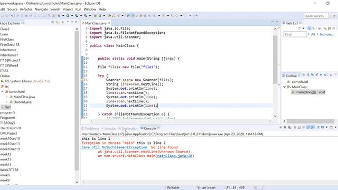Viewport: 338px width, 190px height.
Task: Click the Terminate square icon in Console
Action: click(280, 127)
